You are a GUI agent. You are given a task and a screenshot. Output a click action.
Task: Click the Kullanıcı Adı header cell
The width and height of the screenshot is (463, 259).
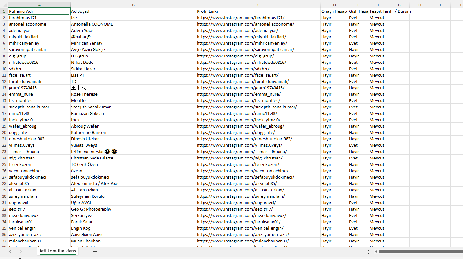[x=39, y=11]
